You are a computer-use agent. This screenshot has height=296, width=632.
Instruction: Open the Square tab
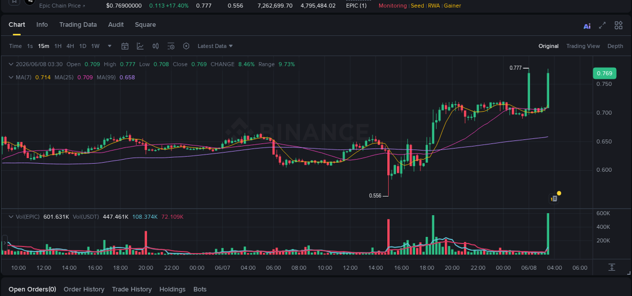click(145, 25)
